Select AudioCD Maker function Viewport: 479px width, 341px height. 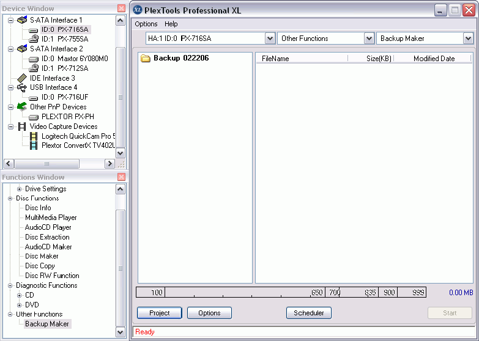(x=48, y=247)
